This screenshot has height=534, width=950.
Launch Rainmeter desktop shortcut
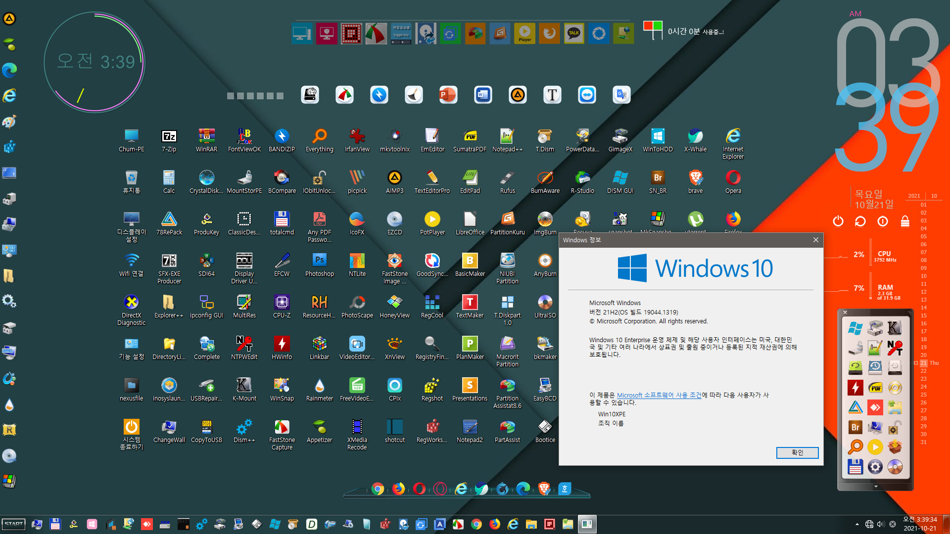(319, 390)
